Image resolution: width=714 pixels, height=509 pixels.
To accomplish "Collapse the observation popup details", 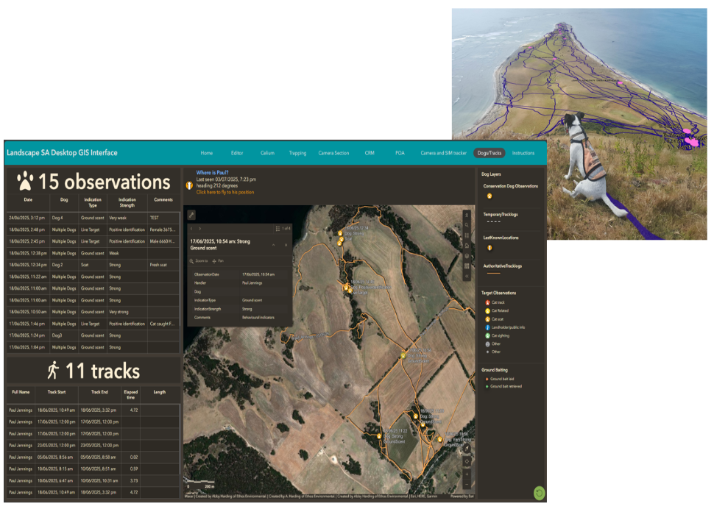I will (x=274, y=245).
